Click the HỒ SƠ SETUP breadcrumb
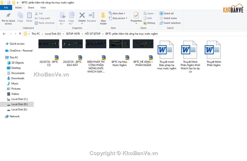The width and height of the screenshot is (247, 161). point(93,34)
